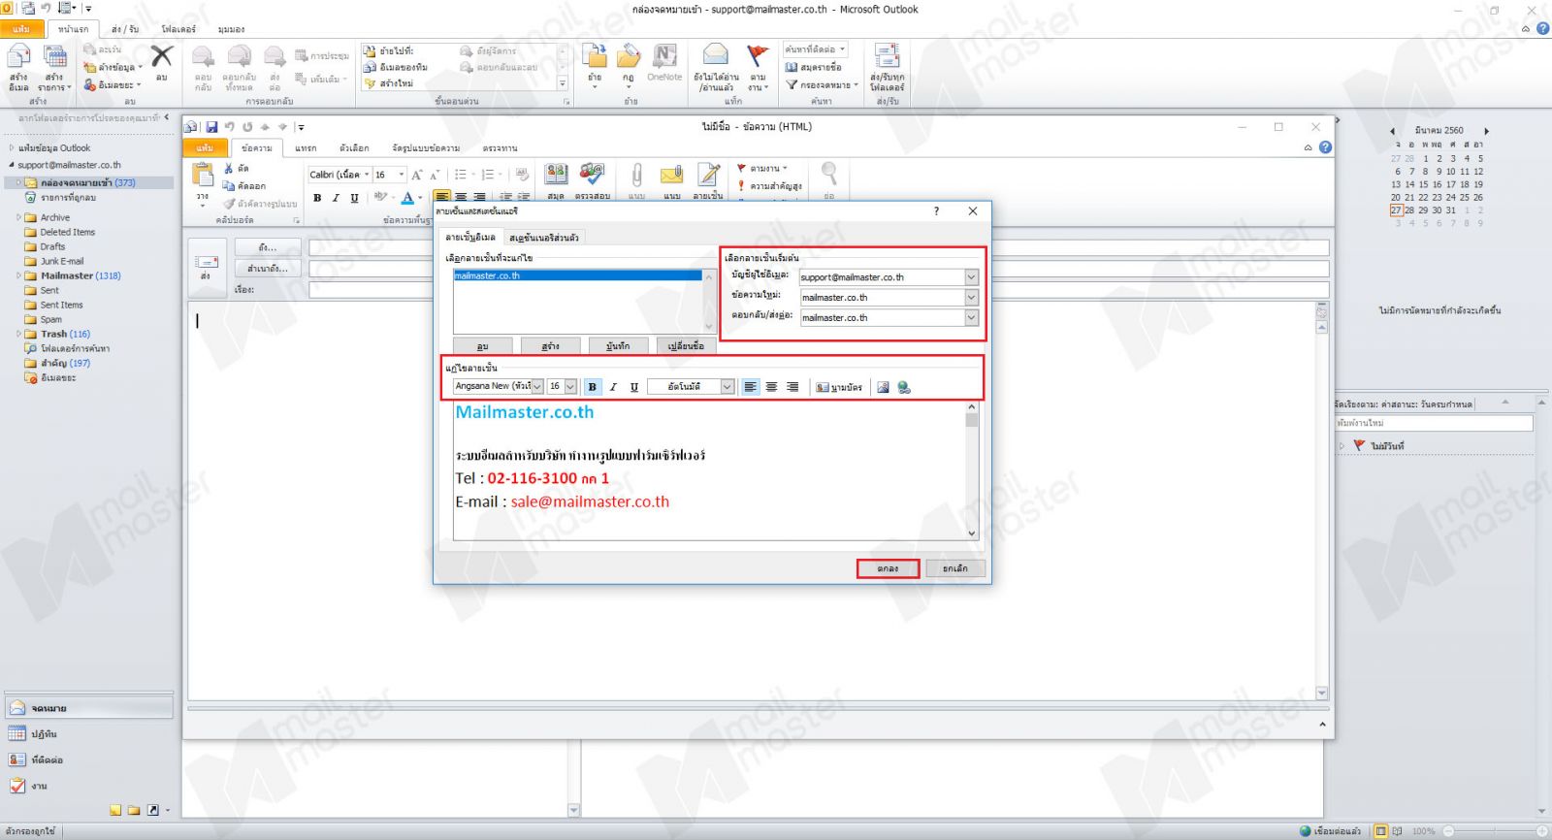Toggle Italic in message ribbon
This screenshot has width=1552, height=840.
tap(336, 198)
